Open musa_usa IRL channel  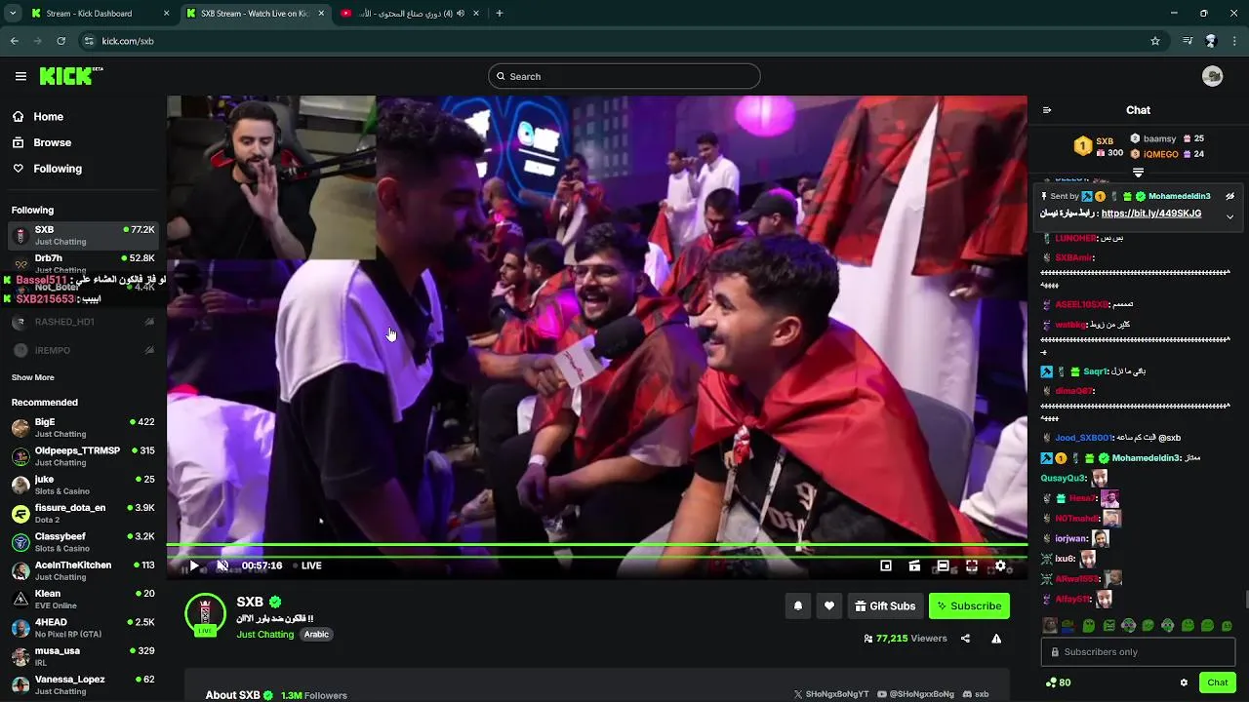pyautogui.click(x=83, y=656)
